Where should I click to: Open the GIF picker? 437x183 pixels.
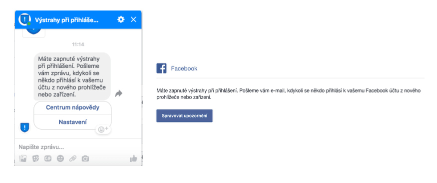pos(48,158)
